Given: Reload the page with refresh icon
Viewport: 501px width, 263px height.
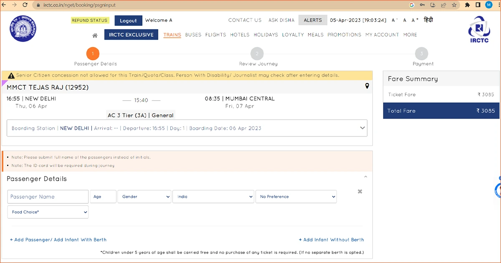Looking at the screenshot, I should pos(25,5).
